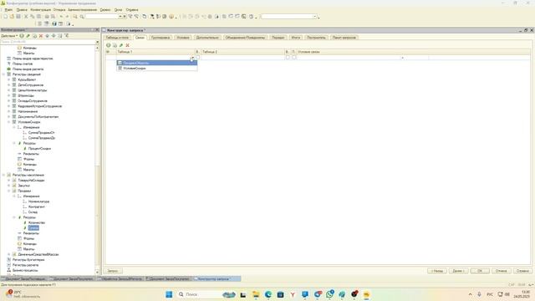Image resolution: width=535 pixels, height=301 pixels.
Task: Collapse the Регистры накопления node
Action: (3, 175)
